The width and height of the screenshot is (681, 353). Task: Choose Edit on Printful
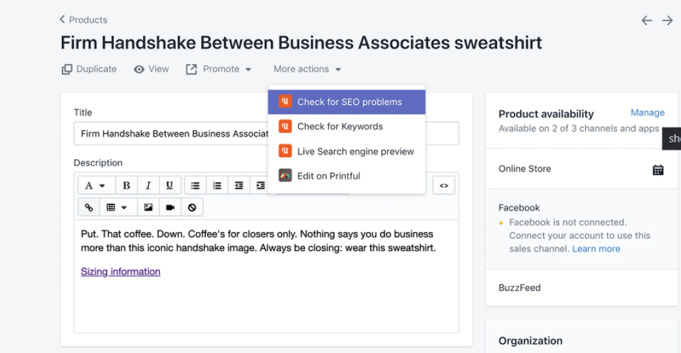346,176
